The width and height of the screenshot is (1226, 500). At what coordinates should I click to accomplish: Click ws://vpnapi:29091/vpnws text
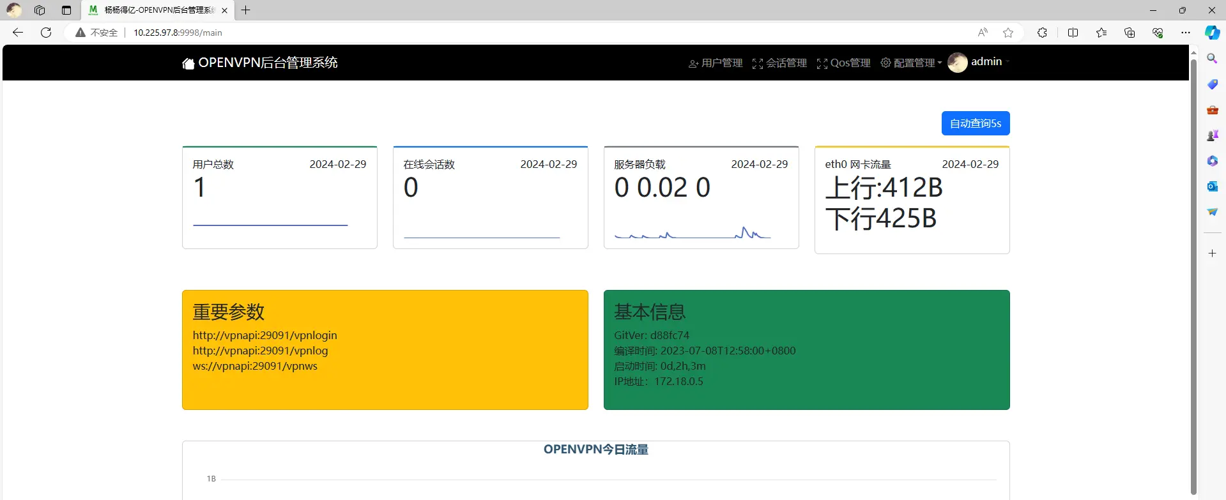click(255, 366)
